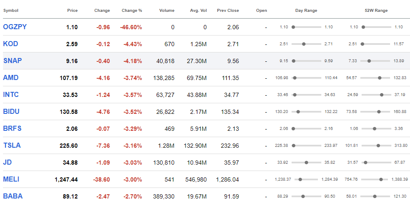
Task: Select the INTC symbol link
Action: 11,95
